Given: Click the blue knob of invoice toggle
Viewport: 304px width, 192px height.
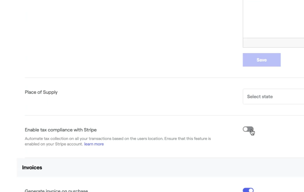Looking at the screenshot, I should click(251, 190).
